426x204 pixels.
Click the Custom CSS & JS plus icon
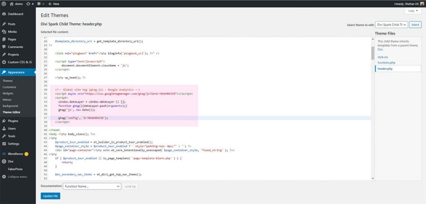point(4,62)
